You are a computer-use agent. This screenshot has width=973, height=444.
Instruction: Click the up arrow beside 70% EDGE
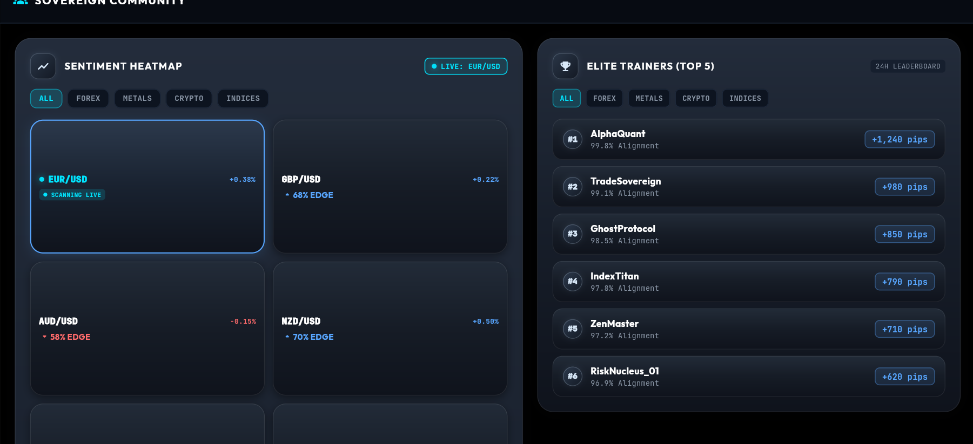[287, 337]
